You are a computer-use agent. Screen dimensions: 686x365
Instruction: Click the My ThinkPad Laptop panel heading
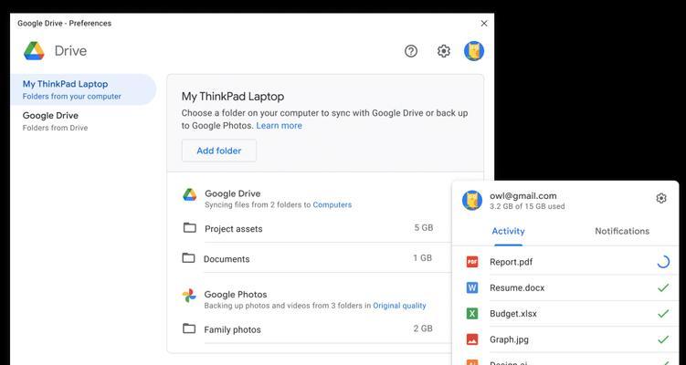pos(233,97)
